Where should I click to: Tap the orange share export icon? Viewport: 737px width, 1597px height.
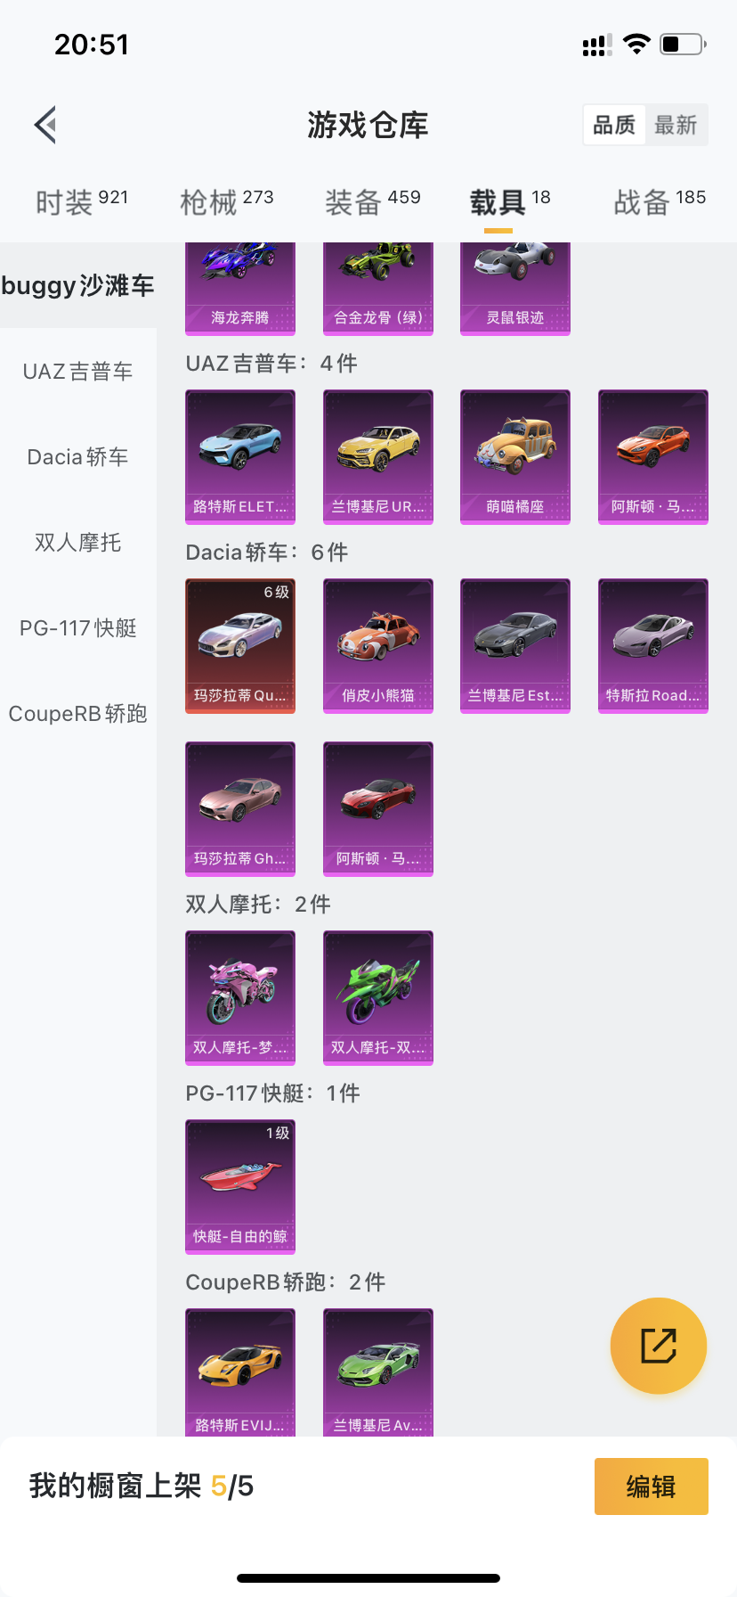point(659,1346)
